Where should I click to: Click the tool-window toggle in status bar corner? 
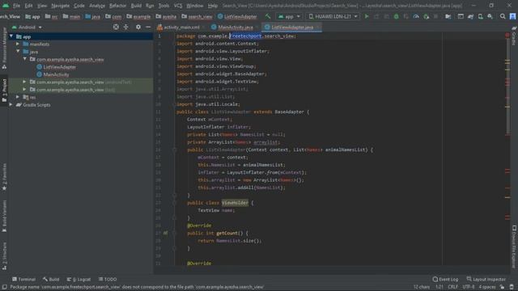point(4,287)
